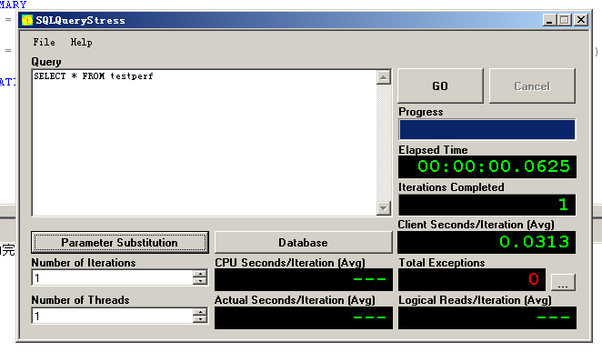
Task: Open Parameter Substitution settings
Action: click(x=120, y=243)
